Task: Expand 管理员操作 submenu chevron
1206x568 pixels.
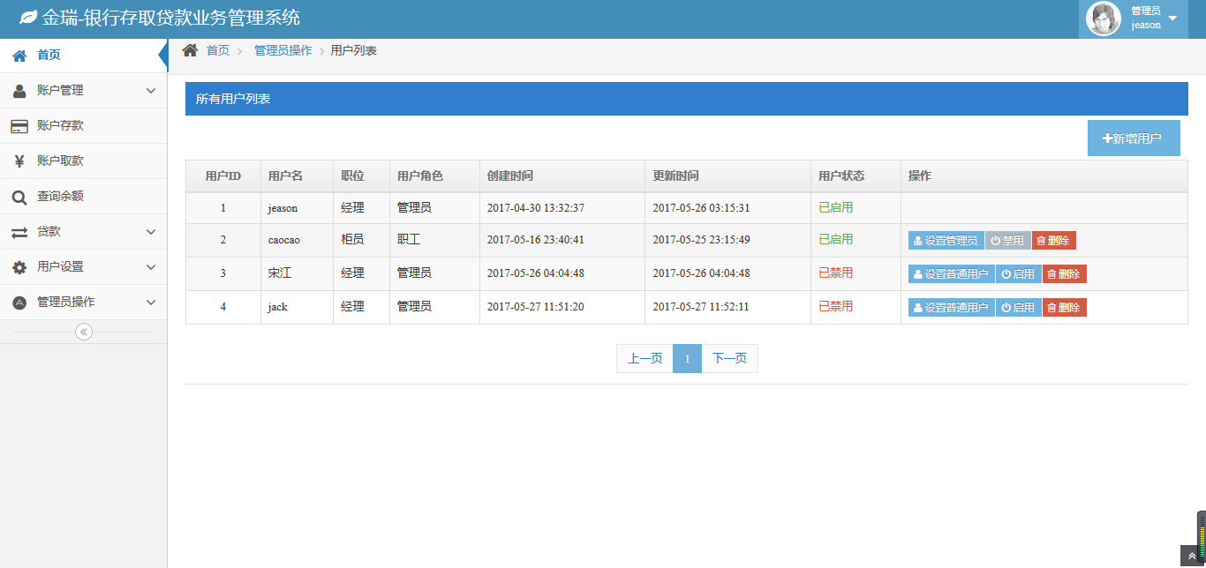Action: (151, 303)
